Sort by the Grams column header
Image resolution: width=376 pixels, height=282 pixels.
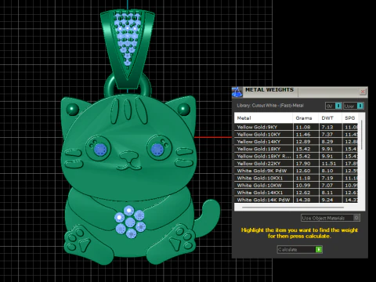click(x=305, y=118)
